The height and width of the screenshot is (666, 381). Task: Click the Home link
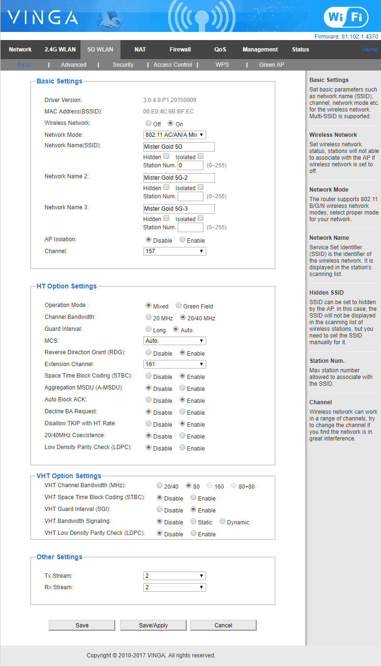point(370,50)
